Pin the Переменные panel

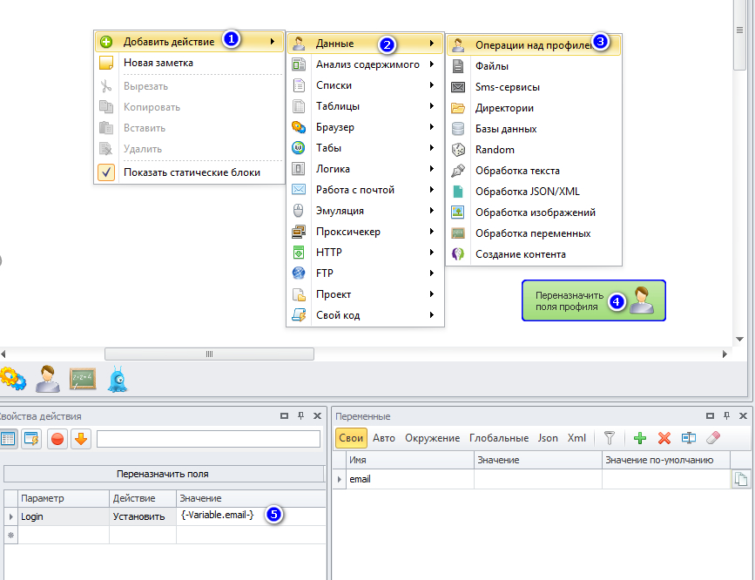(727, 416)
